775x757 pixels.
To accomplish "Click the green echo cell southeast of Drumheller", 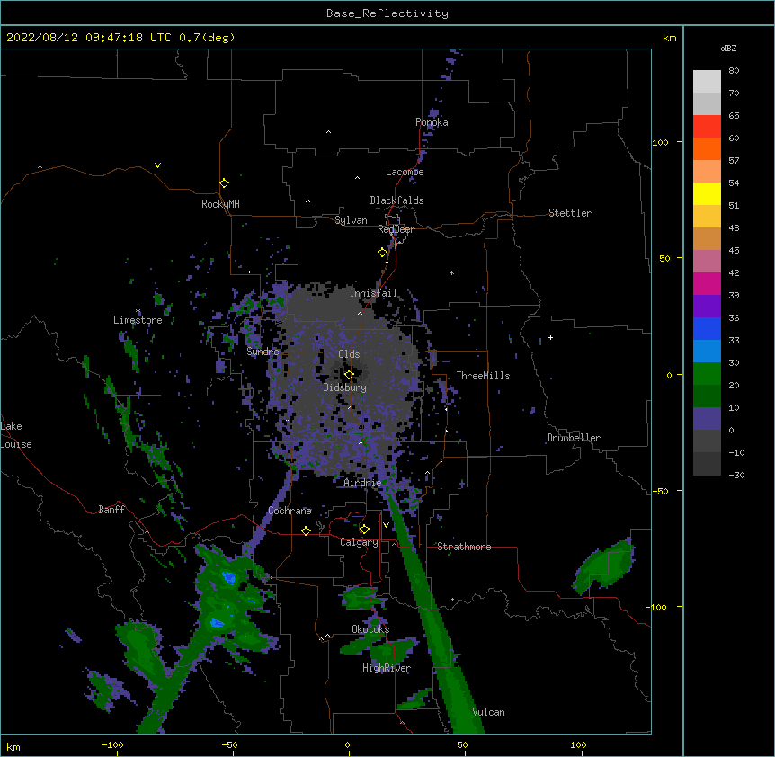I will coord(604,566).
